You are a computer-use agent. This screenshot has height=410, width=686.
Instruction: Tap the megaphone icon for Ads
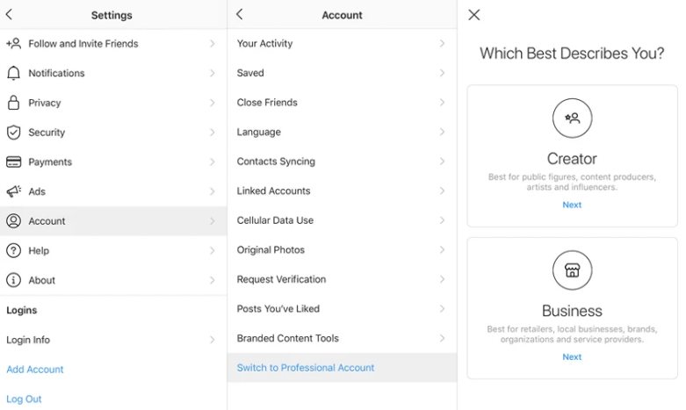click(x=13, y=191)
